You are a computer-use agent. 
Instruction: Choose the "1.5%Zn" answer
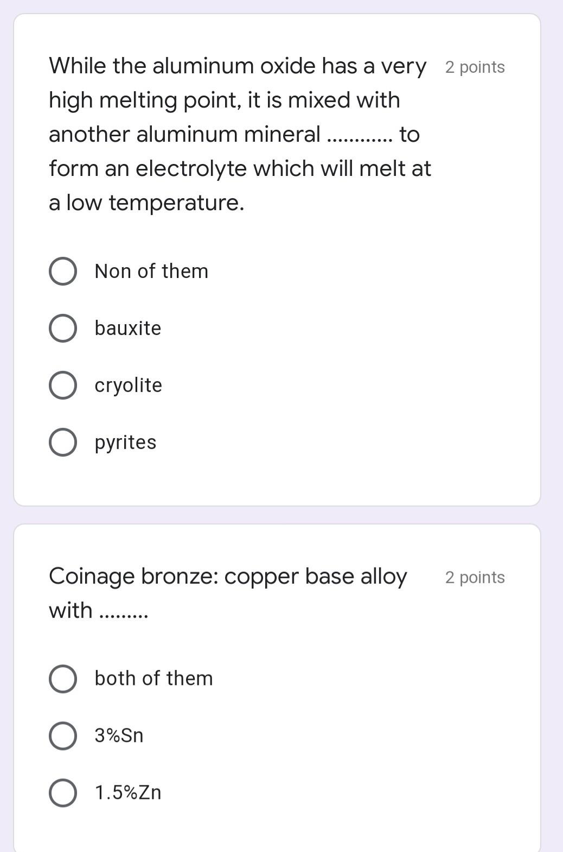(x=127, y=792)
